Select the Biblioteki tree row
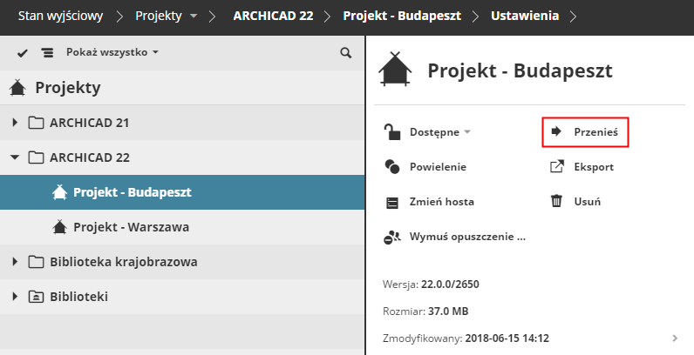 coord(182,297)
